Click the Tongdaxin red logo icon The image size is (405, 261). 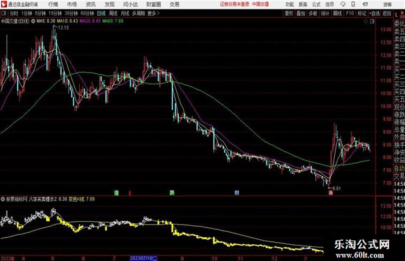pos(4,4)
